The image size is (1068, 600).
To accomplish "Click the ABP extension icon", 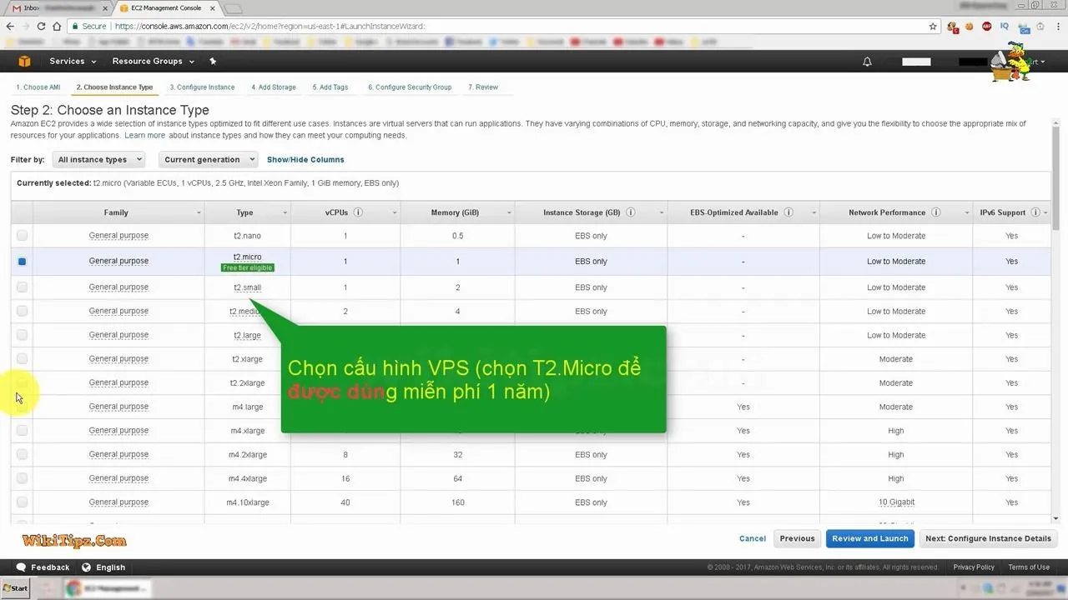I will 986,26.
